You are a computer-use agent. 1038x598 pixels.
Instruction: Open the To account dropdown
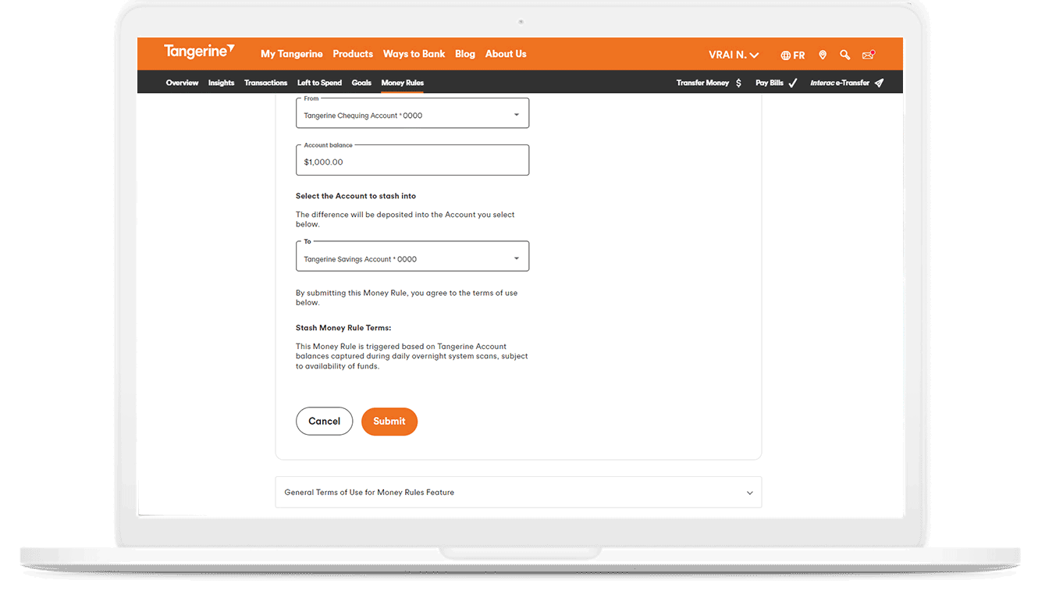[x=412, y=256]
